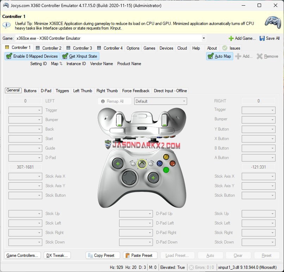This screenshot has height=272, width=284.
Task: Toggle Enable 0 Mapped Devices
Action: (32, 56)
